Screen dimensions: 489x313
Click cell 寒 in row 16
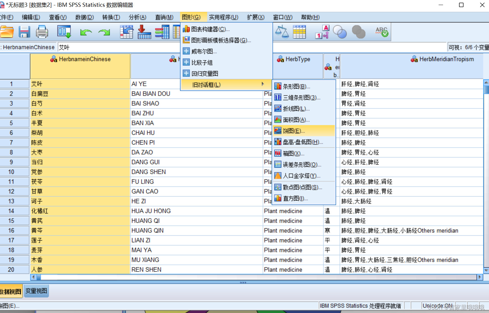click(331, 230)
